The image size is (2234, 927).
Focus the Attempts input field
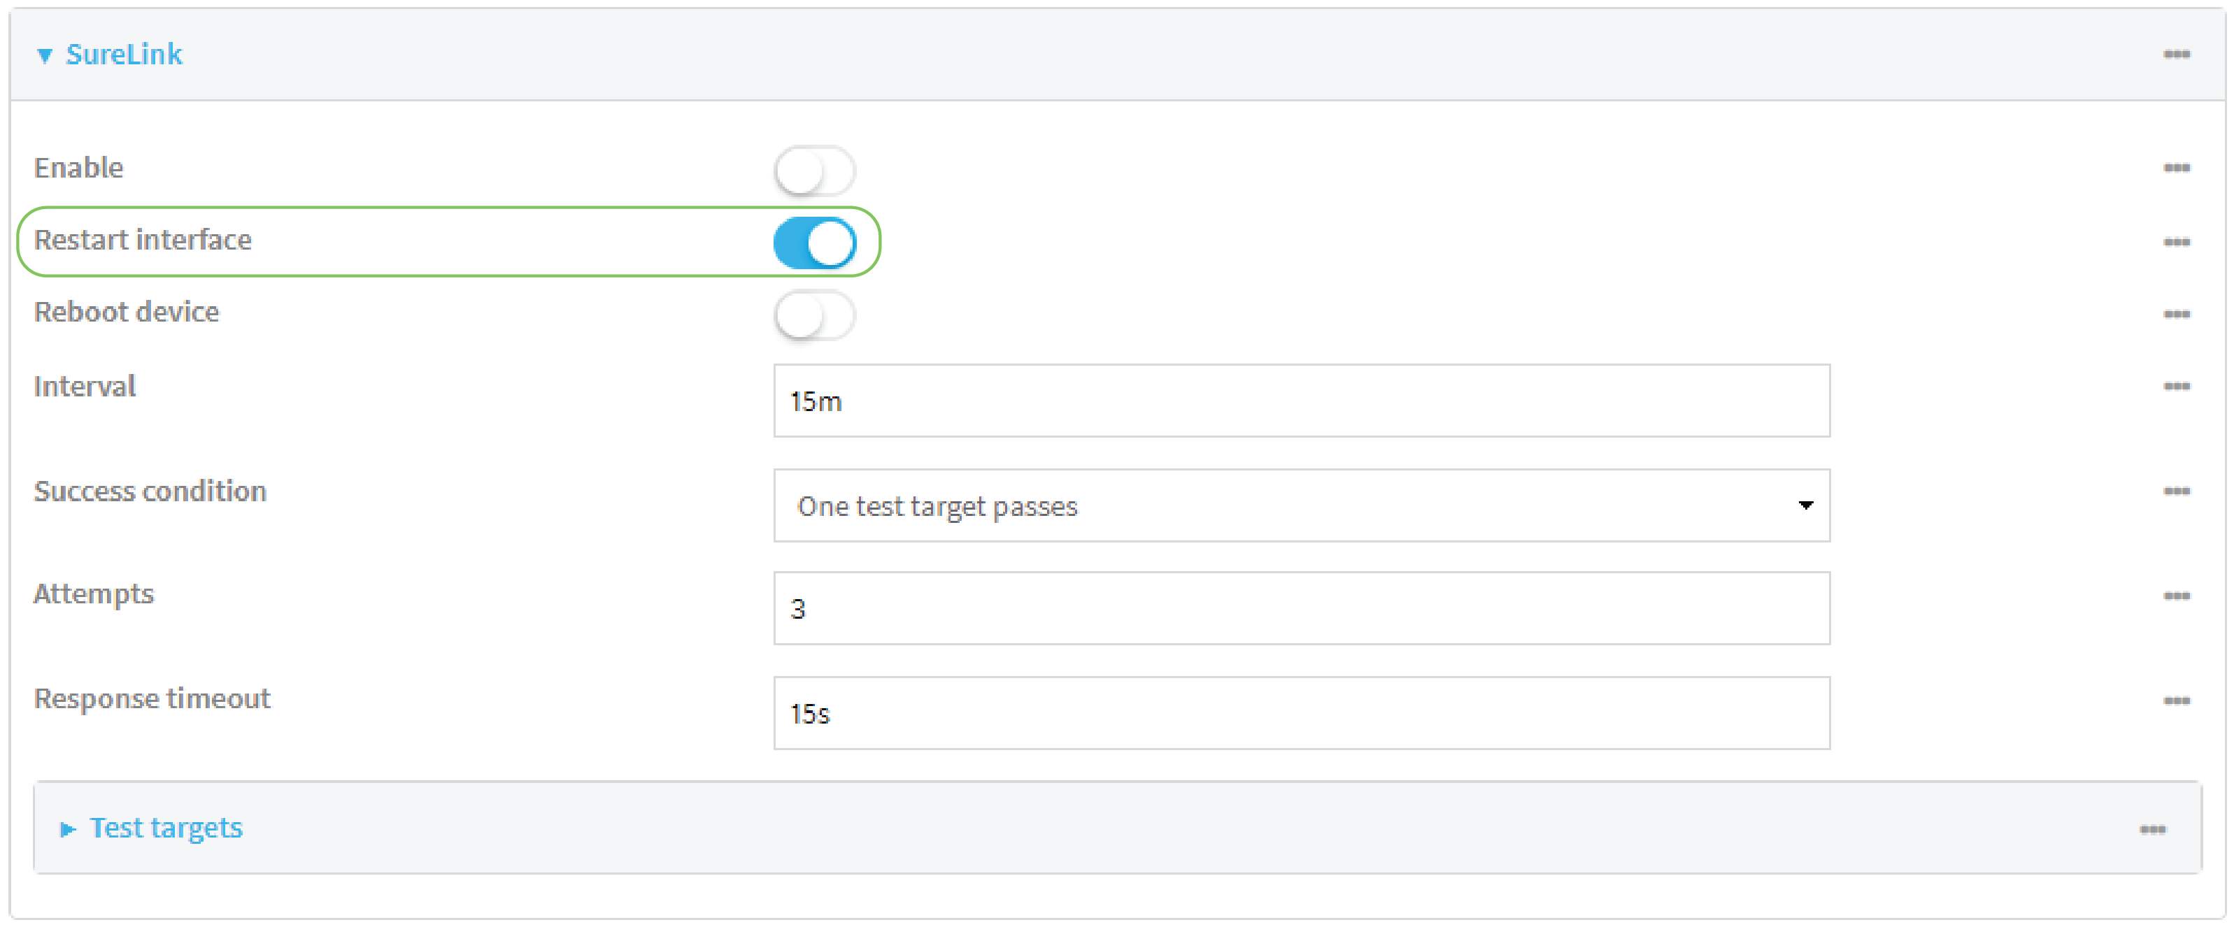[x=1301, y=608]
